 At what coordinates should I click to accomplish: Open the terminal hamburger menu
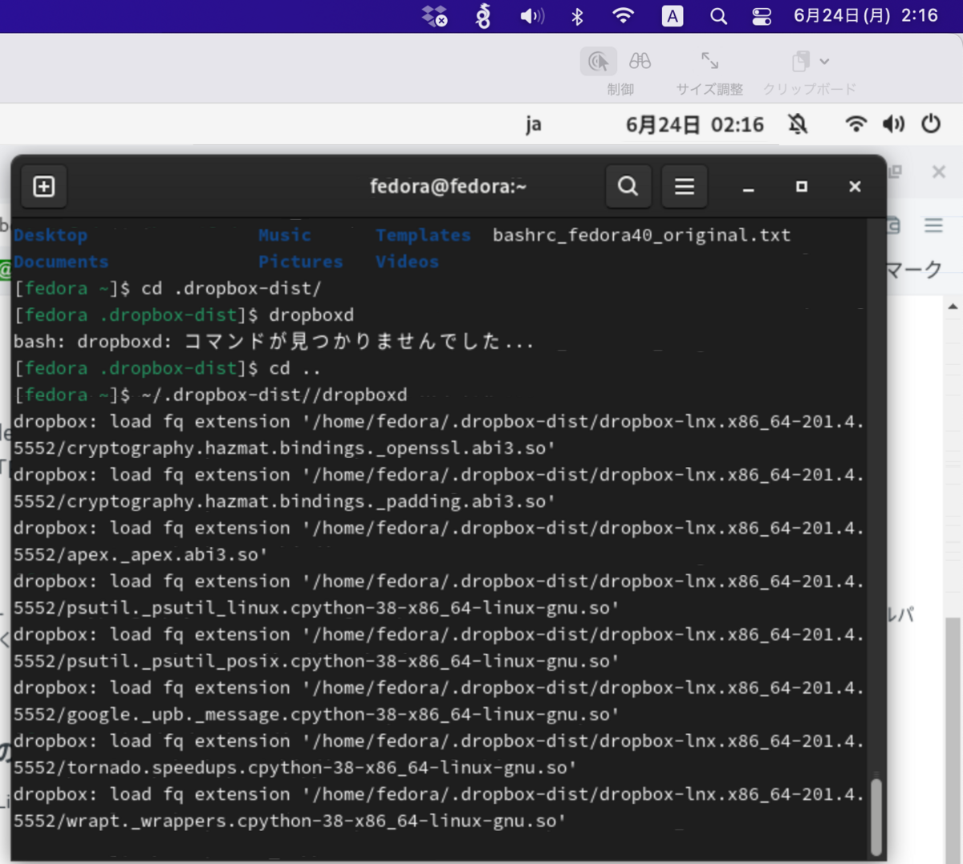(x=684, y=186)
